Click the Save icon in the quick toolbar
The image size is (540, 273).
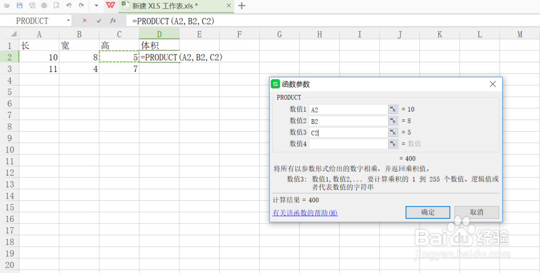pos(19,5)
